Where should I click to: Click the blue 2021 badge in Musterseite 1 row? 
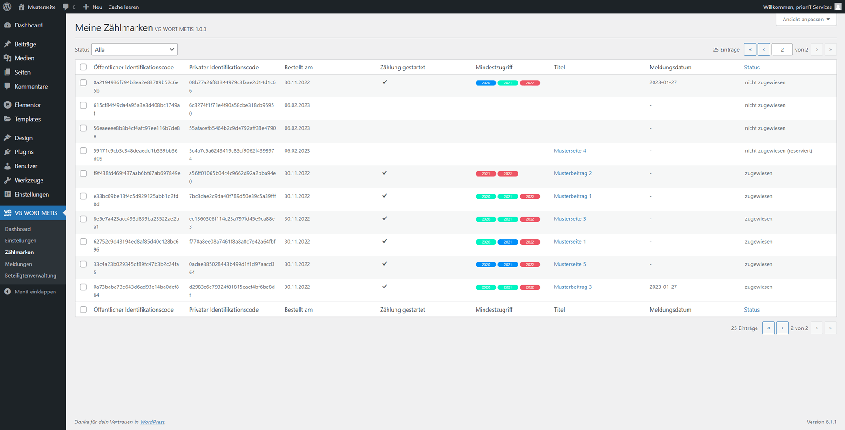(x=508, y=242)
